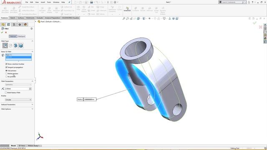Click the user login icon near search box
The height and width of the screenshot is (150, 267).
[249, 2]
